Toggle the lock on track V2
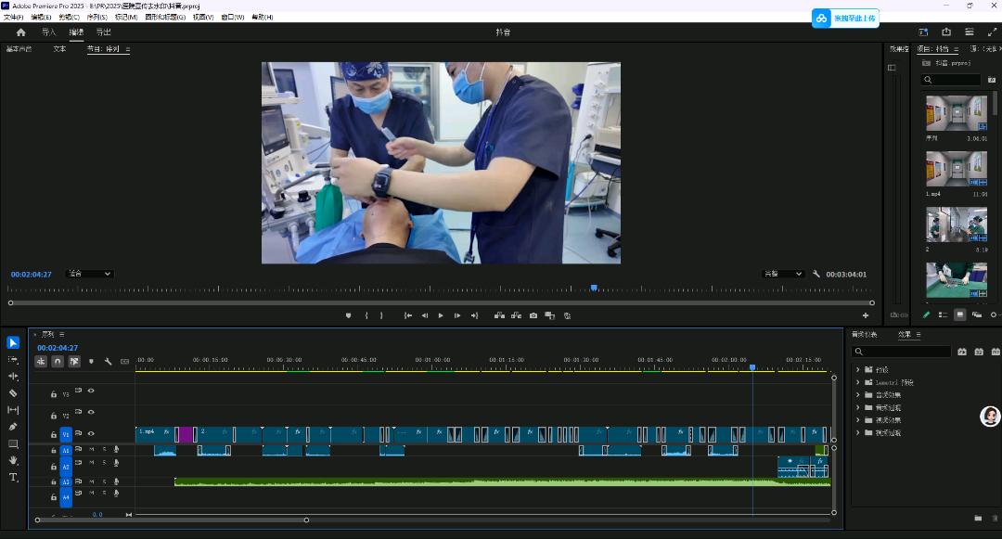The height and width of the screenshot is (539, 1002). coord(54,417)
